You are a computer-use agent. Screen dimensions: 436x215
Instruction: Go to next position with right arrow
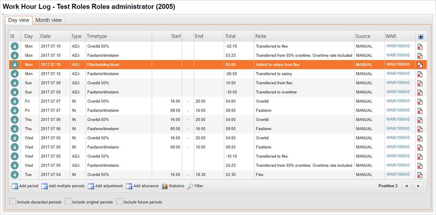click(419, 186)
